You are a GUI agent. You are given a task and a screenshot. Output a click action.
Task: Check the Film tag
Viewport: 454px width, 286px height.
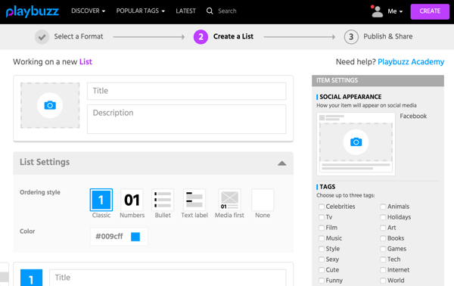click(321, 228)
